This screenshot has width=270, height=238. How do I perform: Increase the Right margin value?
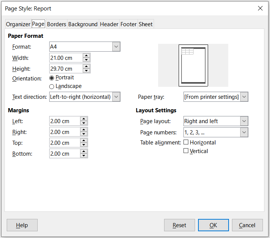tap(84, 130)
